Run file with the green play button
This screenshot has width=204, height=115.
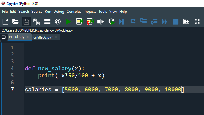pyautogui.click(x=68, y=22)
